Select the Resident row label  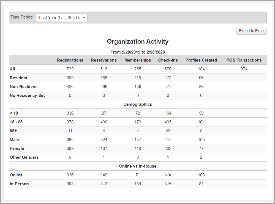18,78
